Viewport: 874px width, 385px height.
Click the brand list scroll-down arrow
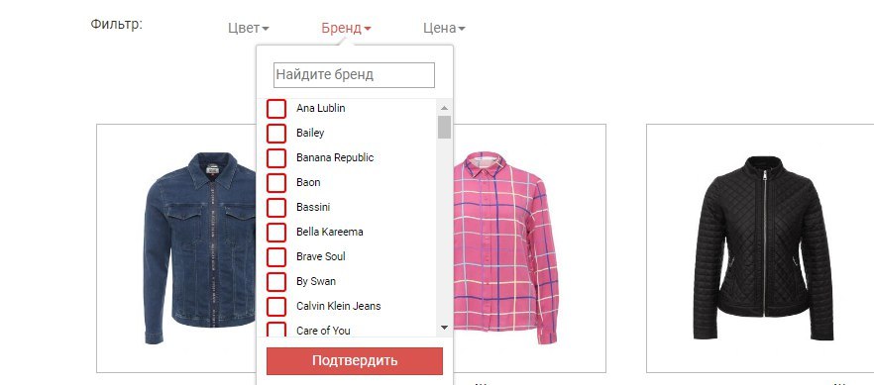[444, 328]
